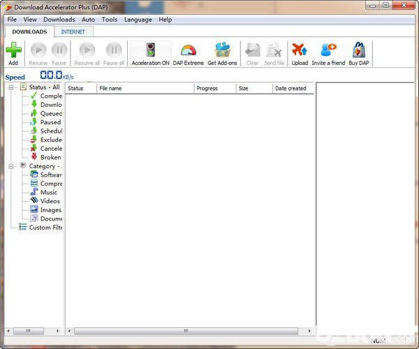This screenshot has width=419, height=349.
Task: Open Get Add-ons puzzle icon
Action: coord(222,50)
